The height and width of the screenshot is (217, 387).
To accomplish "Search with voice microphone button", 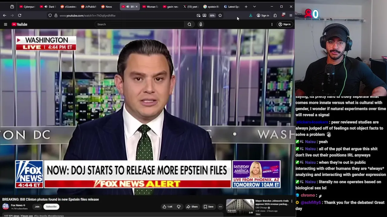I will (x=201, y=24).
